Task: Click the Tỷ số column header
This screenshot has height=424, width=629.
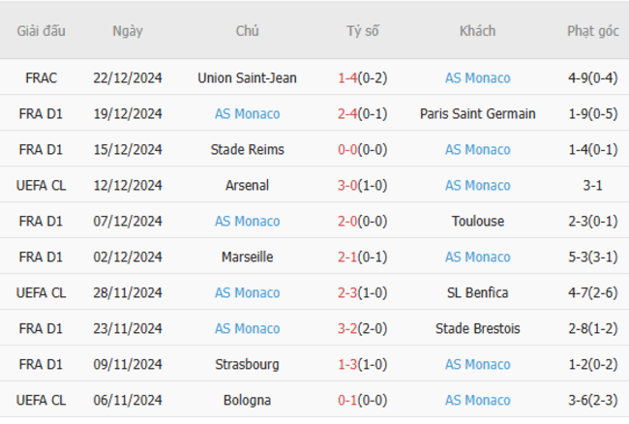Action: [x=363, y=31]
